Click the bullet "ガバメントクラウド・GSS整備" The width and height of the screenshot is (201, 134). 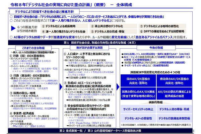24,59
